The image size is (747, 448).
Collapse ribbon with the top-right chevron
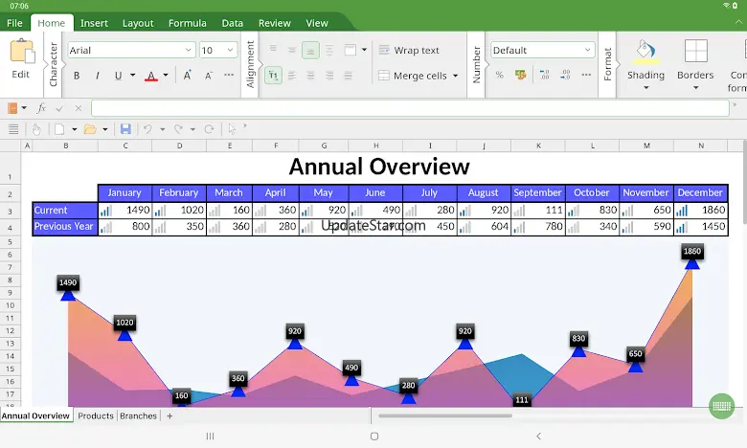pos(738,22)
